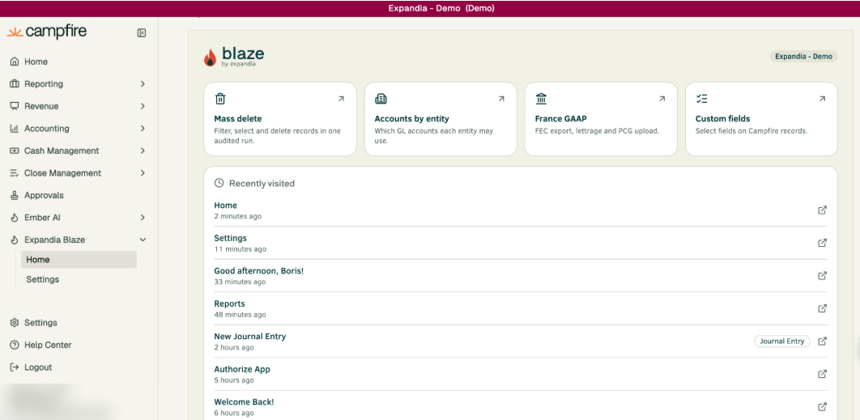Viewport: 860px width, 420px height.
Task: Click the checklist icon on the Custom fields card
Action: pyautogui.click(x=701, y=99)
